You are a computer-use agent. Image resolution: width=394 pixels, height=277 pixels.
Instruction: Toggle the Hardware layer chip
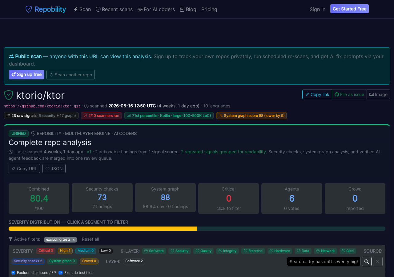280,251
